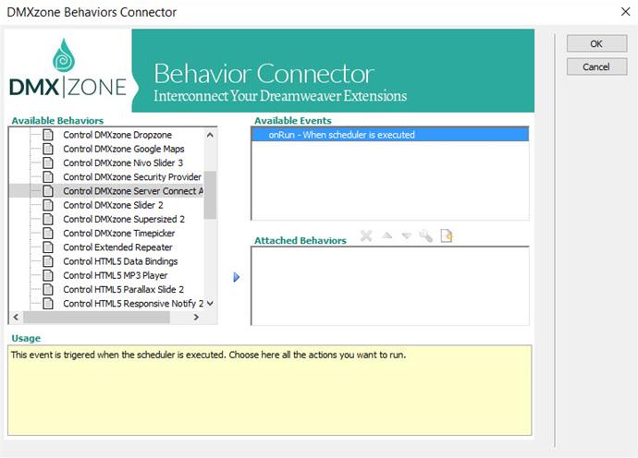Click document icon beside Control HTML5 Data Bindings

(x=48, y=261)
